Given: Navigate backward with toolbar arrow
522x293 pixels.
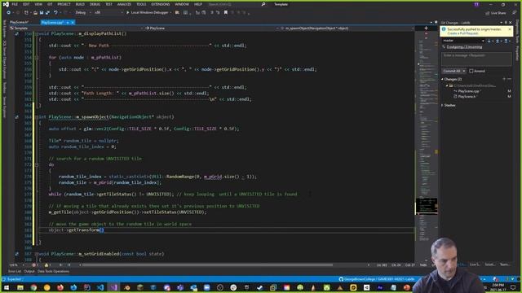Looking at the screenshot, I should [x=8, y=13].
